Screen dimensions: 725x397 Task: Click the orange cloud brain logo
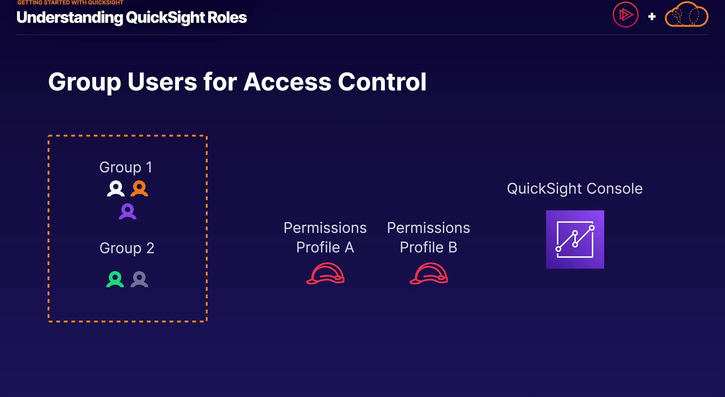click(x=686, y=15)
